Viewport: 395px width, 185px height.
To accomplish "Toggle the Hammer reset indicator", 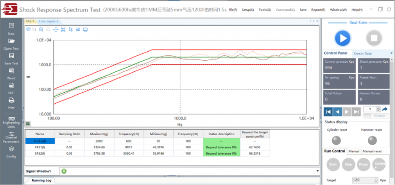I will click(371, 140).
